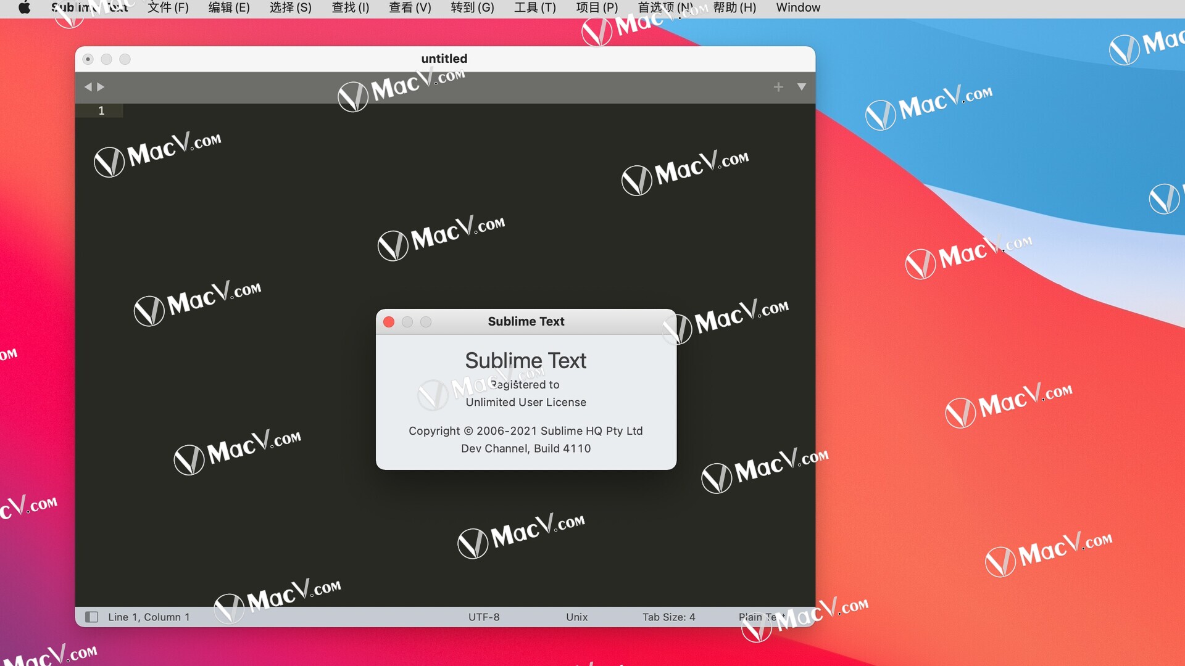Open the 文件 (F) menu

168,7
